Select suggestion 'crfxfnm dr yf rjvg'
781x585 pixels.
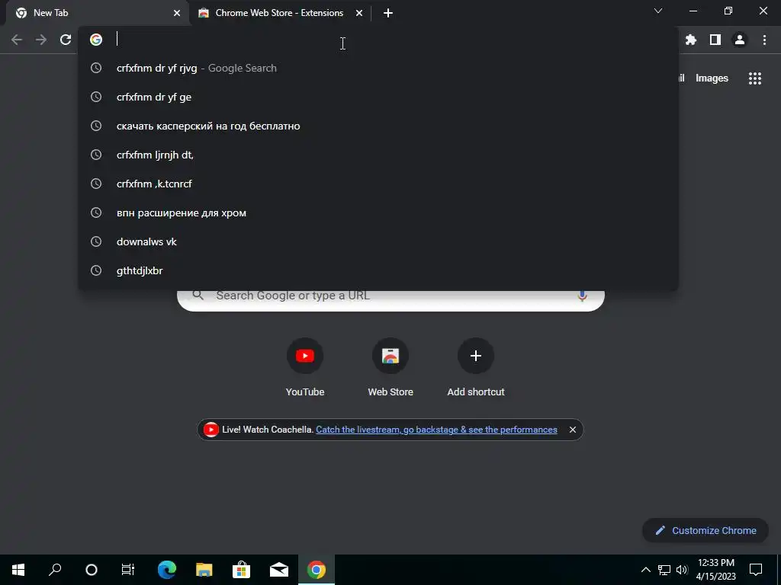[378, 68]
